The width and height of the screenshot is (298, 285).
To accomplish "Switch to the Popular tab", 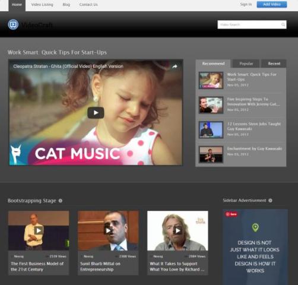I will (x=246, y=64).
